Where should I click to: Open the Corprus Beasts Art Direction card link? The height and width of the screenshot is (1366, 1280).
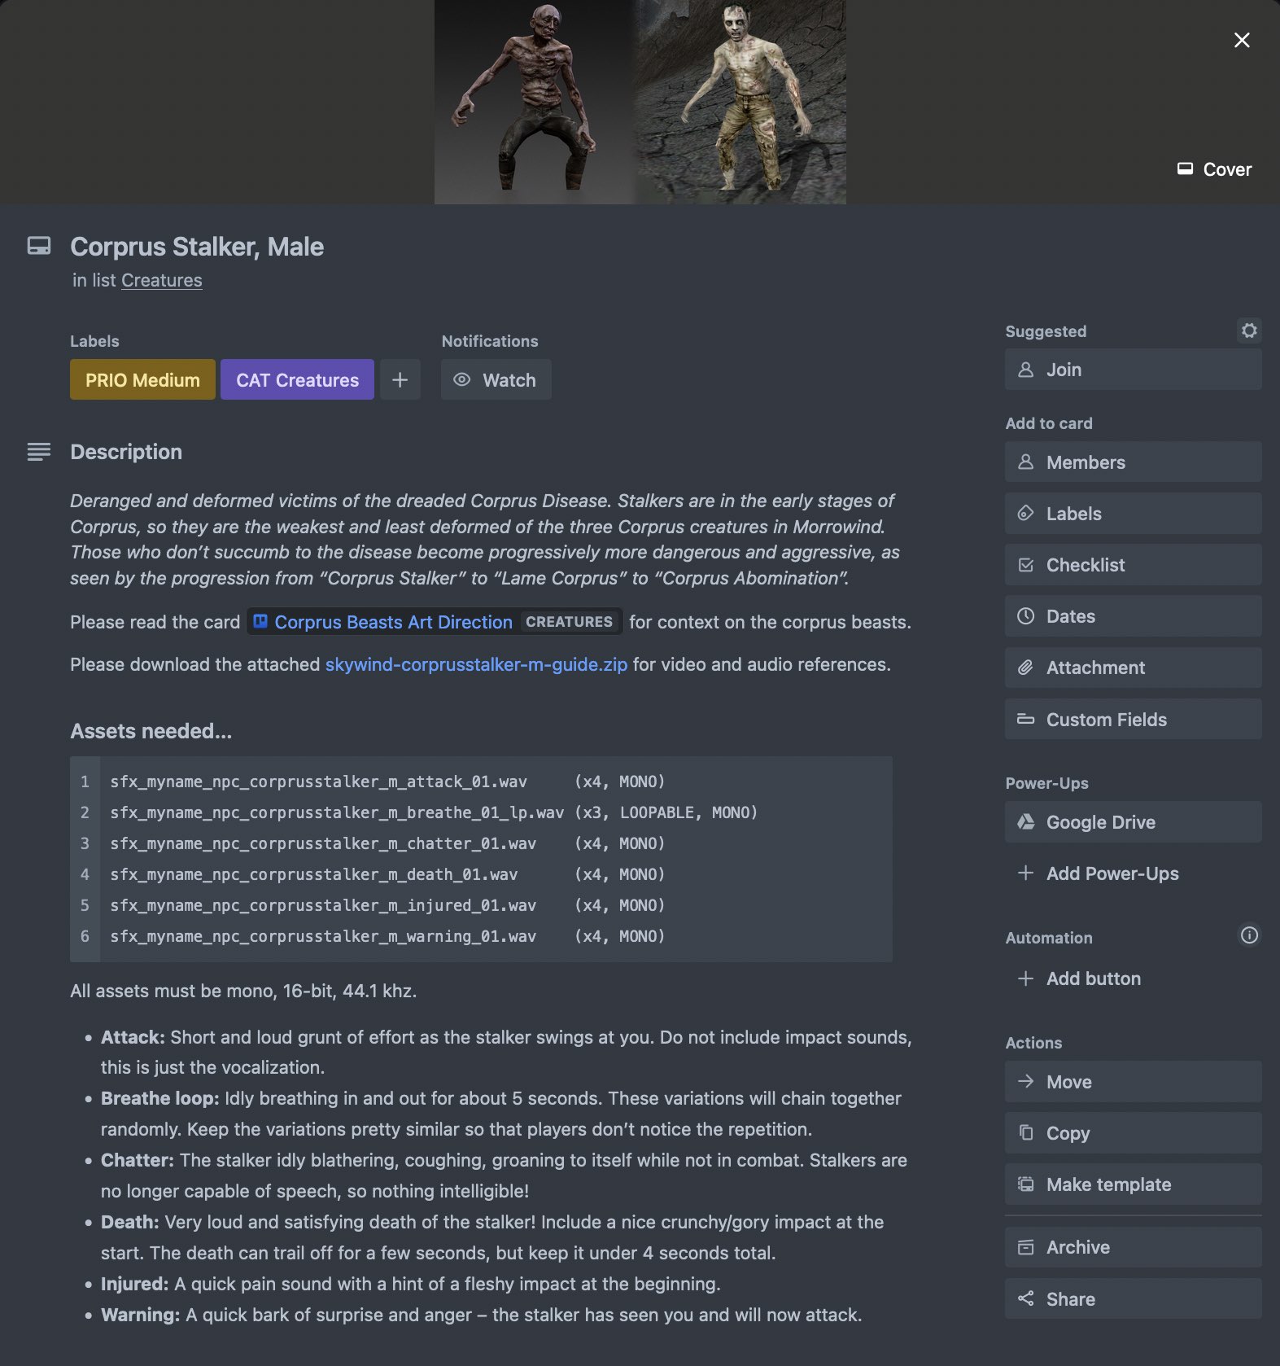point(394,622)
